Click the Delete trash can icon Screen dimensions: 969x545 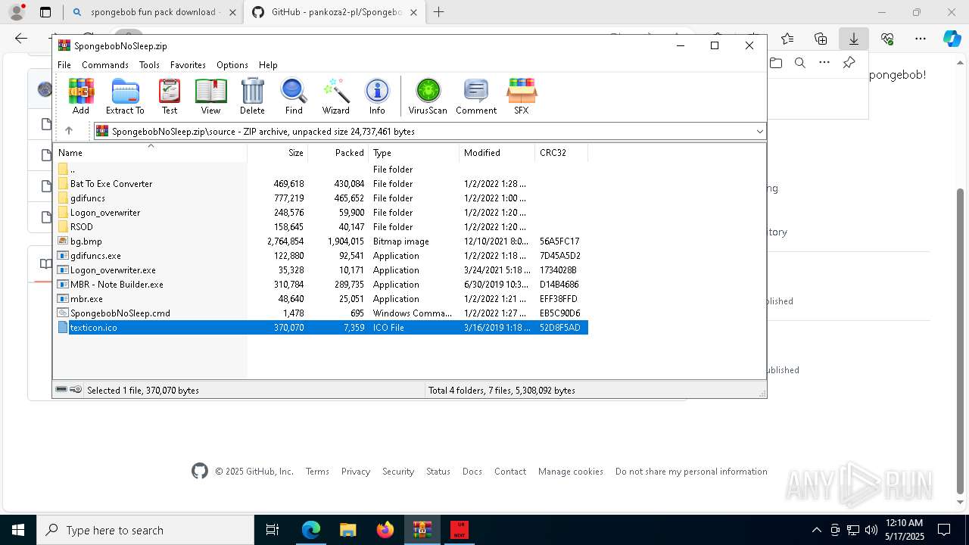252,96
